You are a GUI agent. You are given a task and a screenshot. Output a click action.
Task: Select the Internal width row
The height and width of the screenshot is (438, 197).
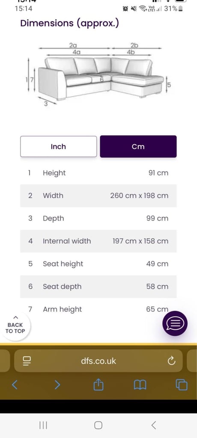tap(98, 241)
